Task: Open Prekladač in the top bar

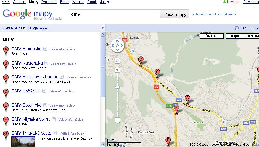Action: click(x=49, y=2)
